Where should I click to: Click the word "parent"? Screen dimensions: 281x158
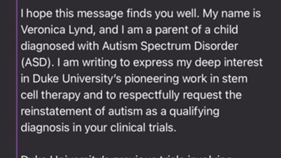pyautogui.click(x=171, y=30)
